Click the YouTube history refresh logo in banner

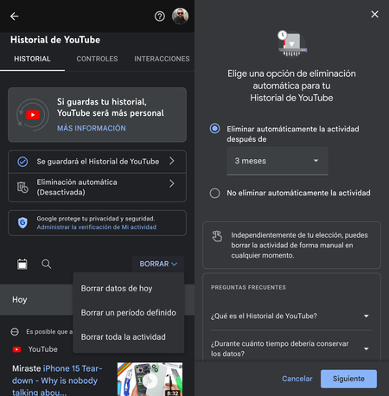pos(33,115)
